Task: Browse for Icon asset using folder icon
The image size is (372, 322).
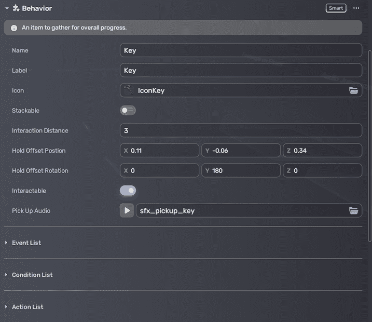Action: [353, 90]
